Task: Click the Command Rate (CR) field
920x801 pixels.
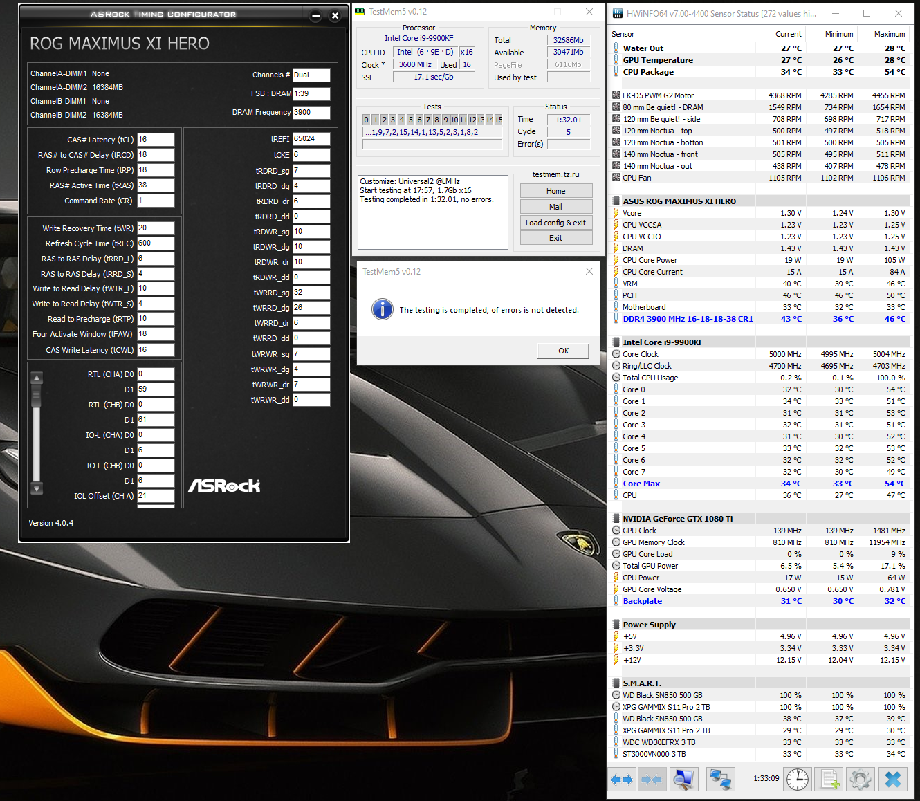Action: click(x=156, y=201)
